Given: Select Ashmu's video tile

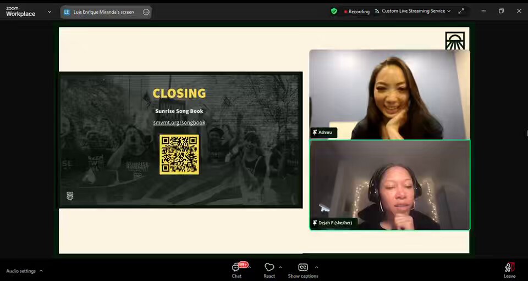Looking at the screenshot, I should click(x=389, y=94).
